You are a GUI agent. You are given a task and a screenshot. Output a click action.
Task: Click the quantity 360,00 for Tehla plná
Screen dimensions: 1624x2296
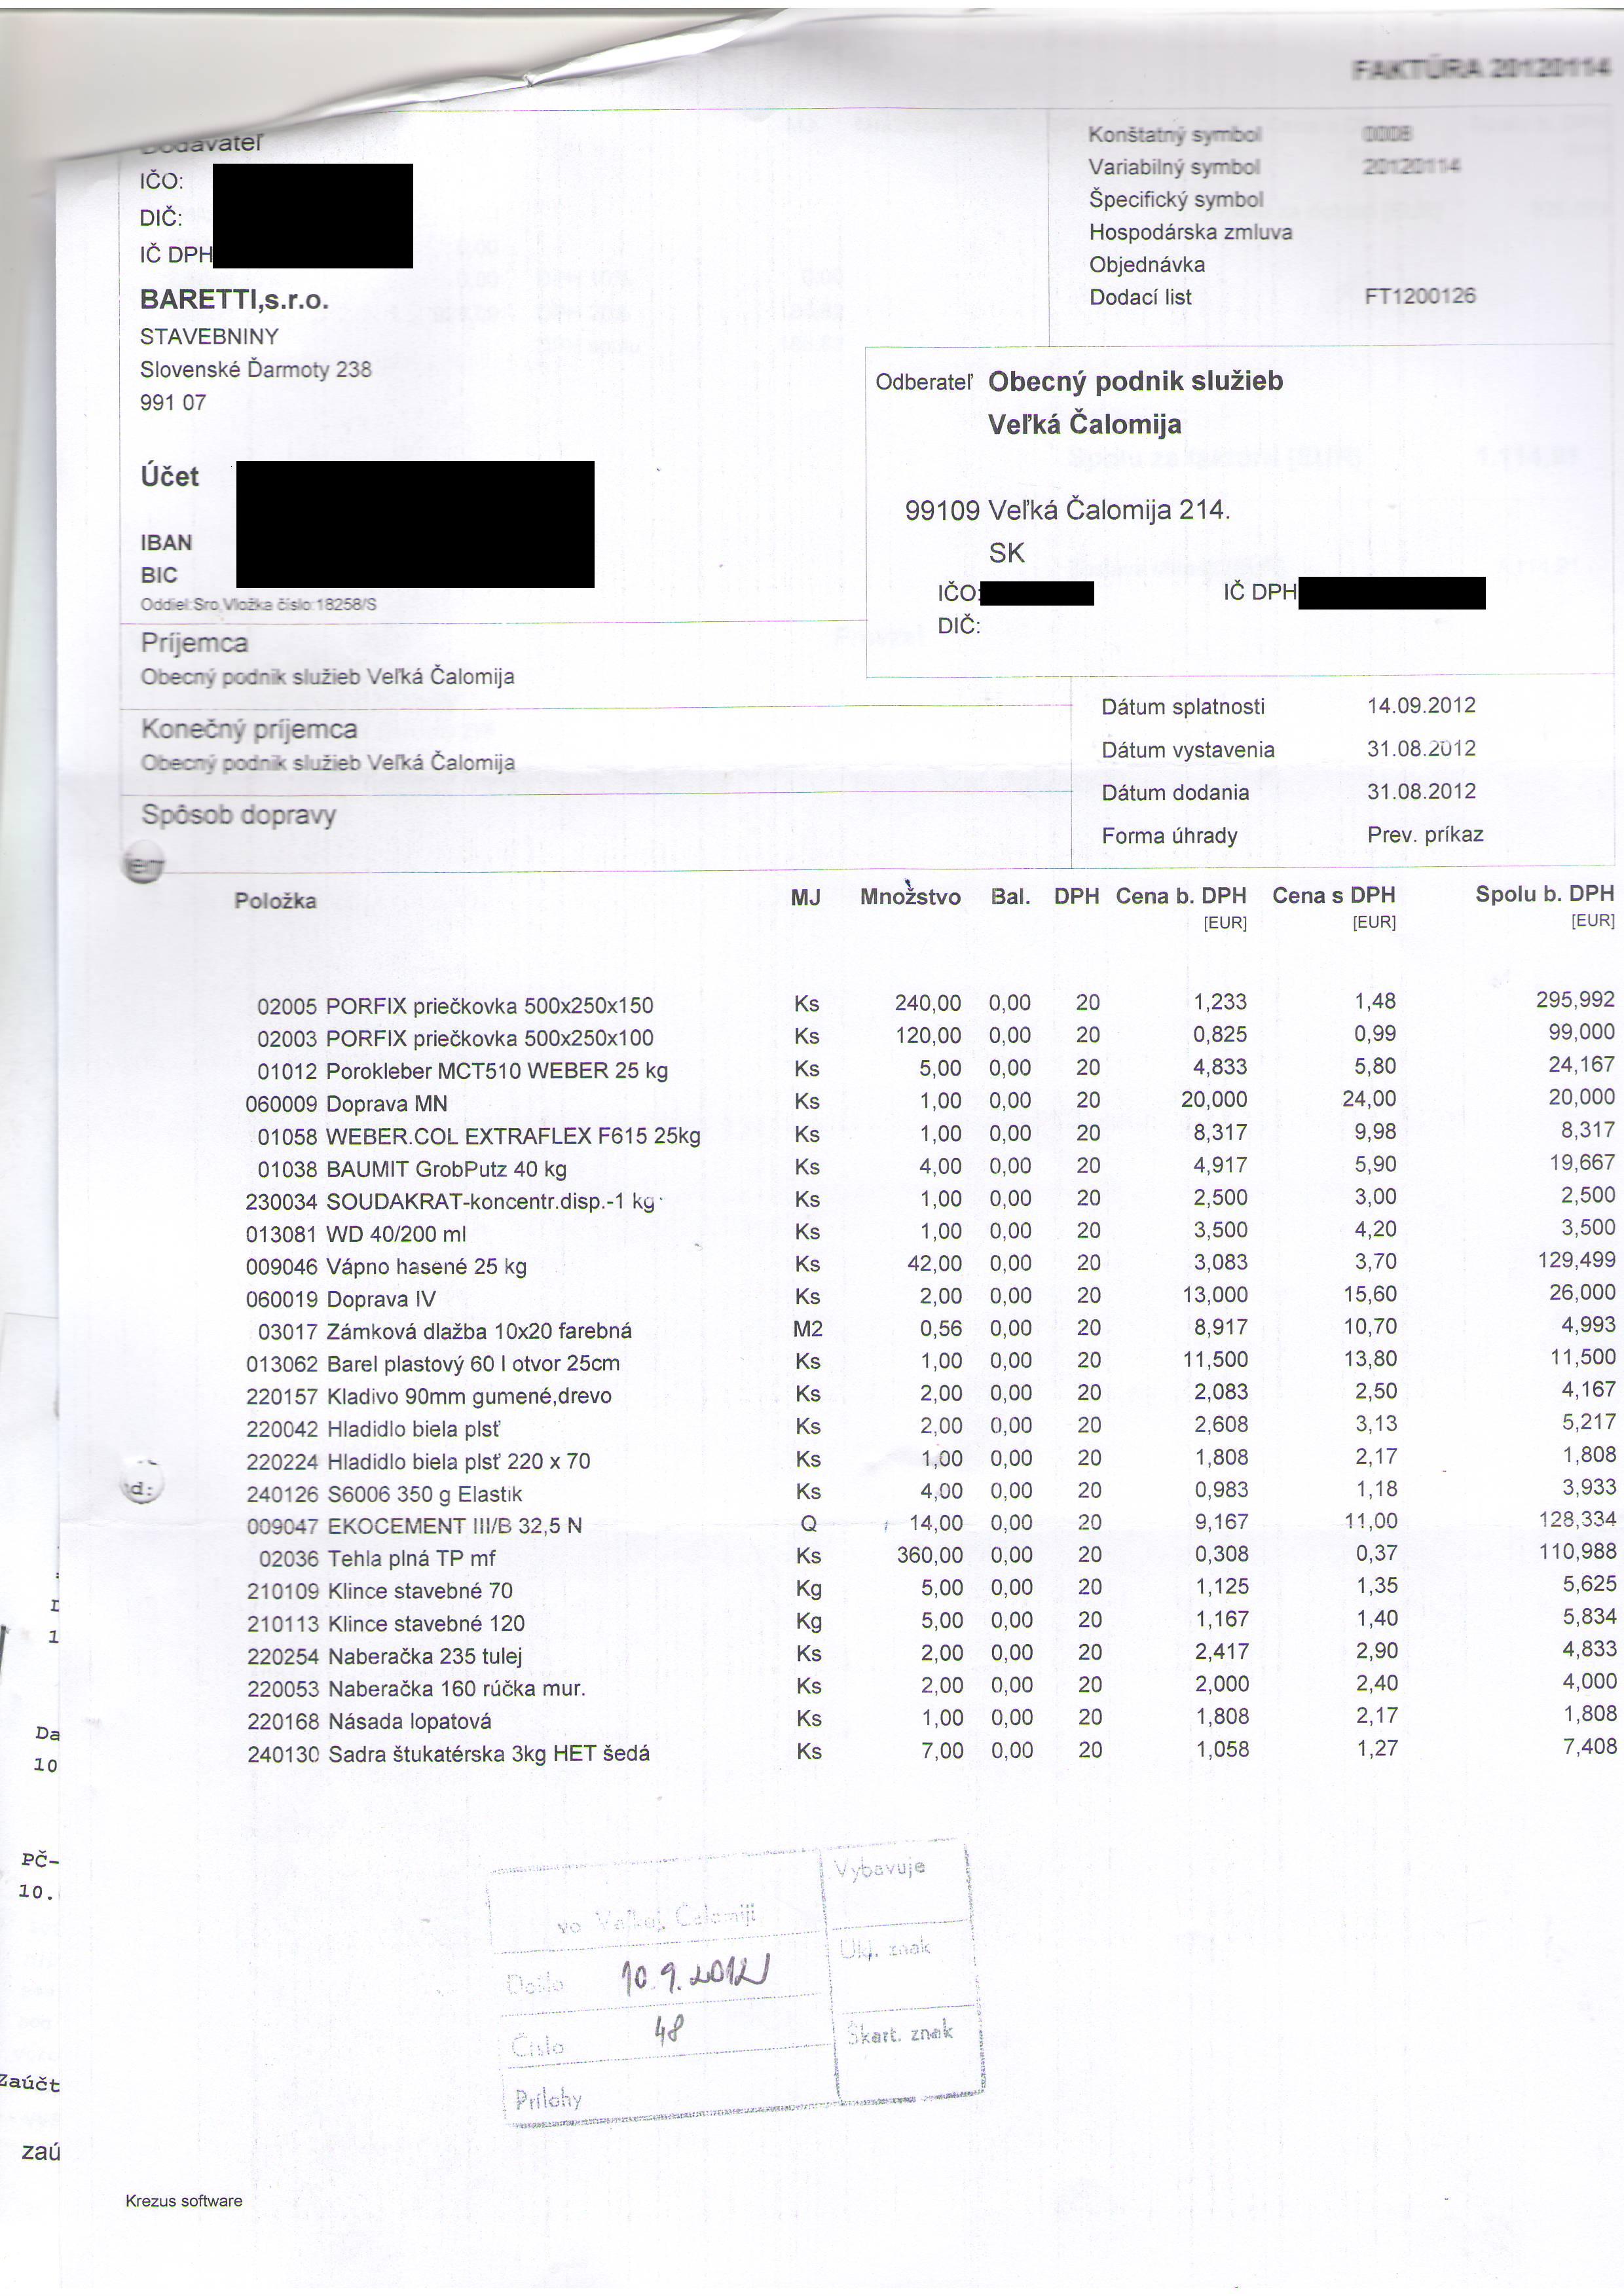click(930, 1555)
